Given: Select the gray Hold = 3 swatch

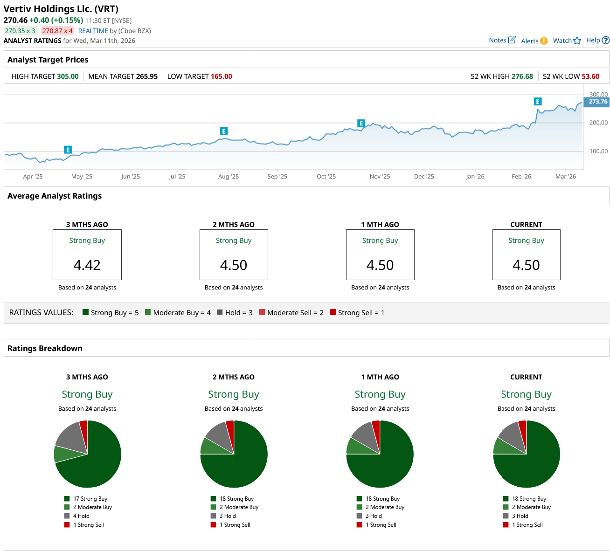Looking at the screenshot, I should tap(220, 312).
